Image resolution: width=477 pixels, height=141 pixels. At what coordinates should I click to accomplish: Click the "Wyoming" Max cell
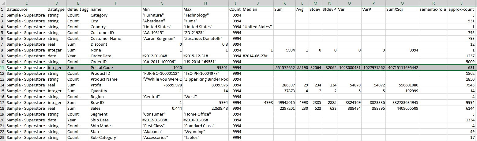tap(205, 131)
